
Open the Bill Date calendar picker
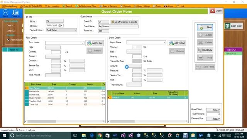click(x=61, y=25)
